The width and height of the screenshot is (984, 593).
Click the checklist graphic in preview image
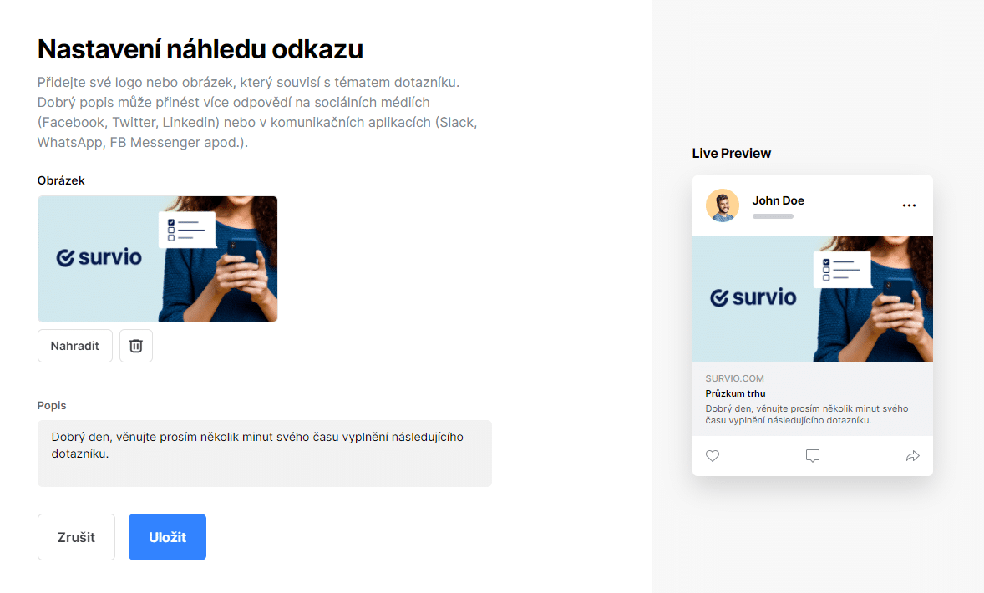841,270
